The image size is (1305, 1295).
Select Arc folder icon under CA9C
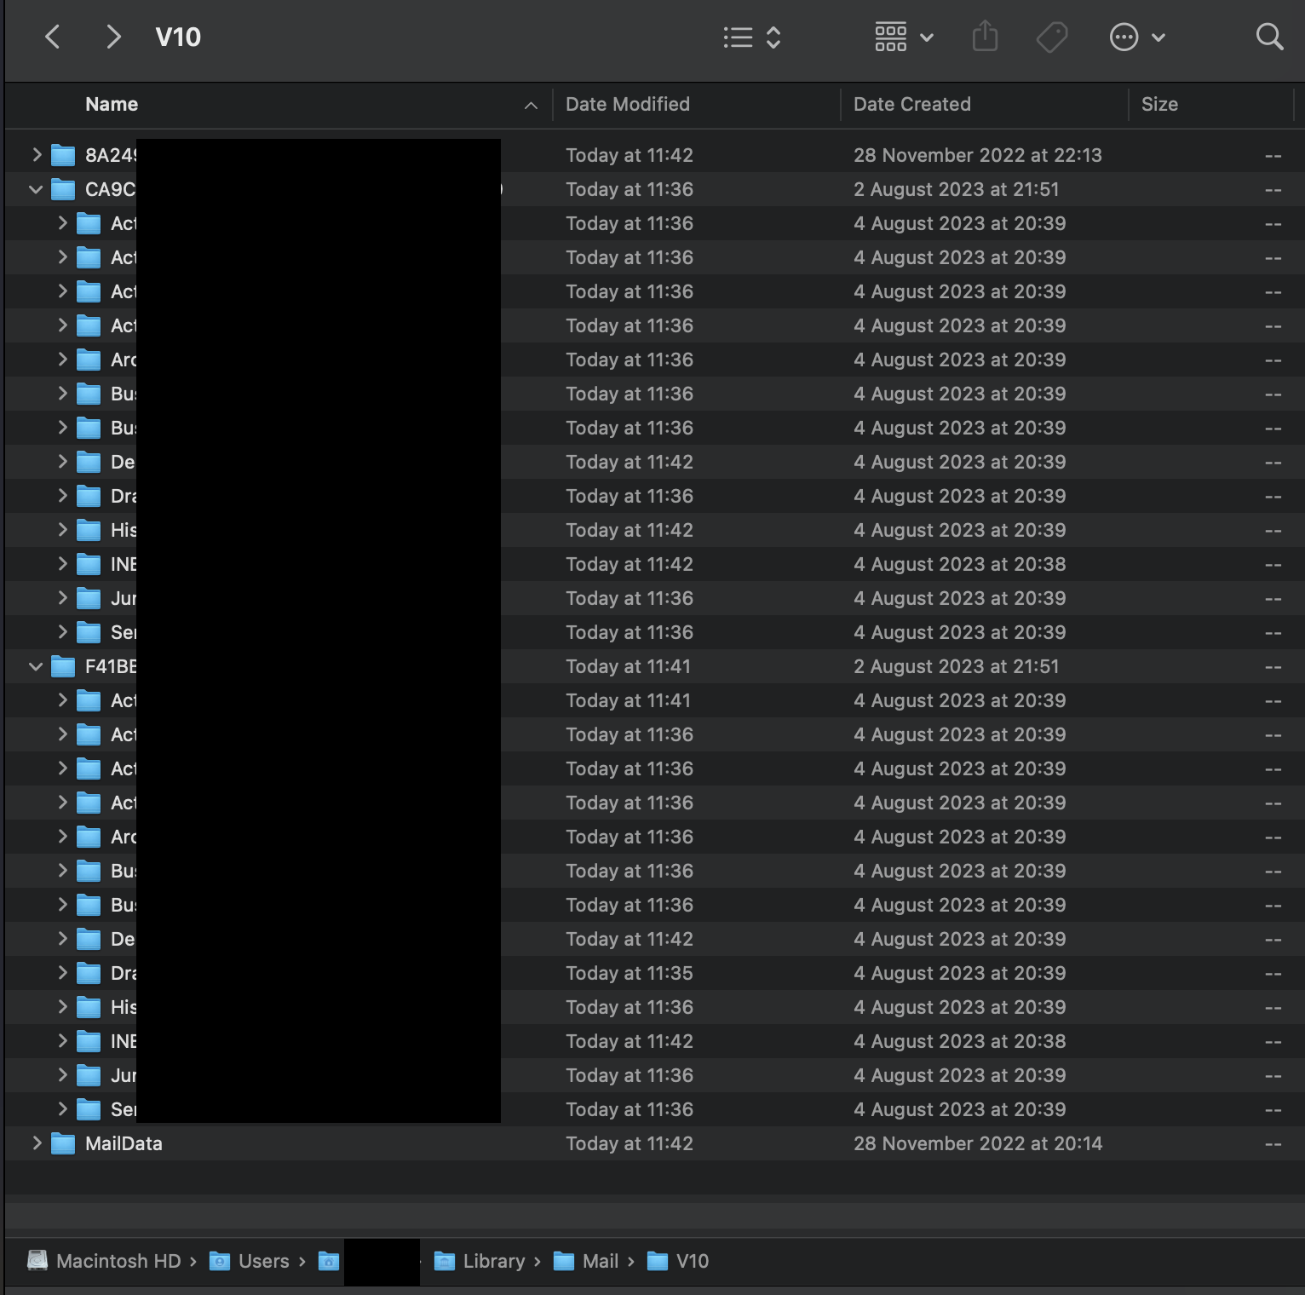(89, 360)
